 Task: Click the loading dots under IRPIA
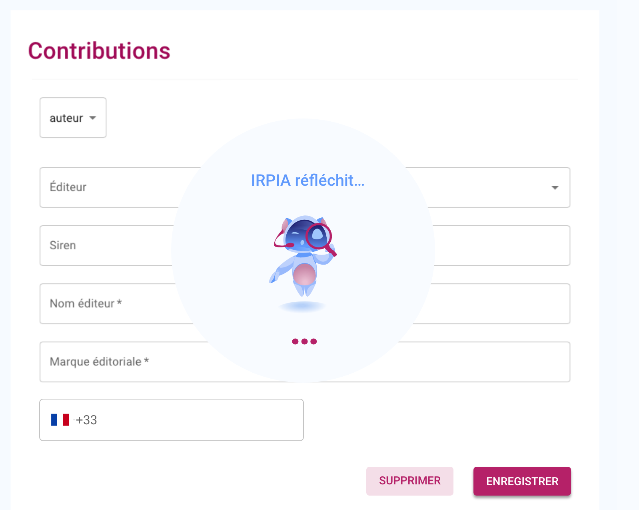[304, 341]
